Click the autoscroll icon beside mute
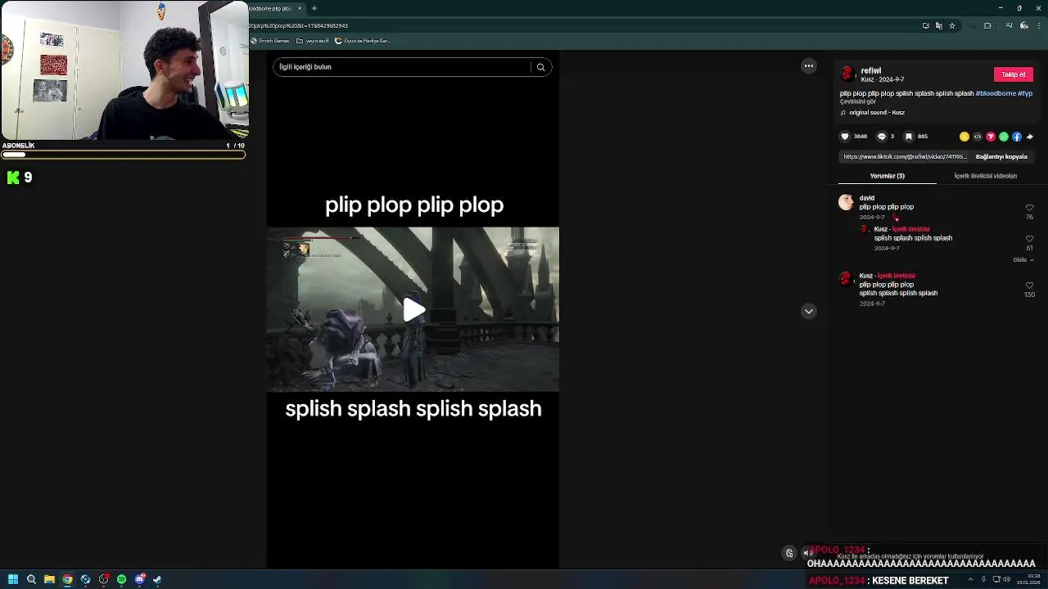This screenshot has height=589, width=1048. [789, 553]
